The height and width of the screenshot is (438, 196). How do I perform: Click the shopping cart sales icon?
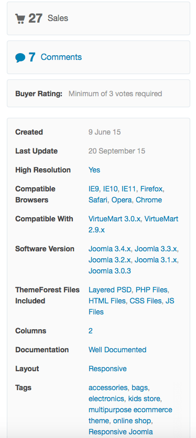(x=20, y=19)
